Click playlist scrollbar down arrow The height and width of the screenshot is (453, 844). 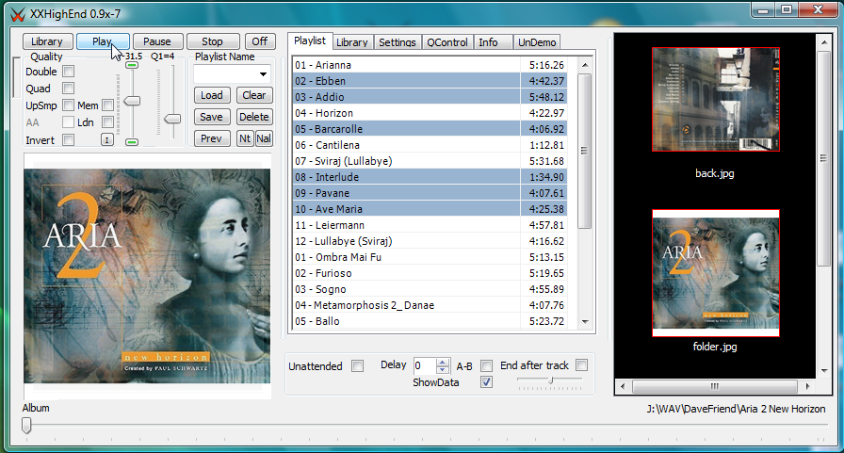coord(585,322)
